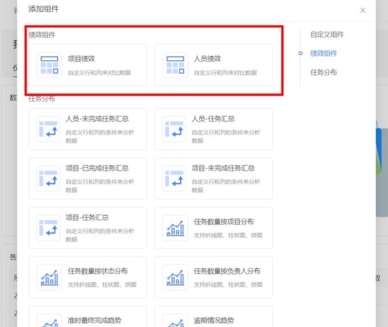Add the 项目绩效 component title
Viewport: 388px width, 327px height.
81,59
